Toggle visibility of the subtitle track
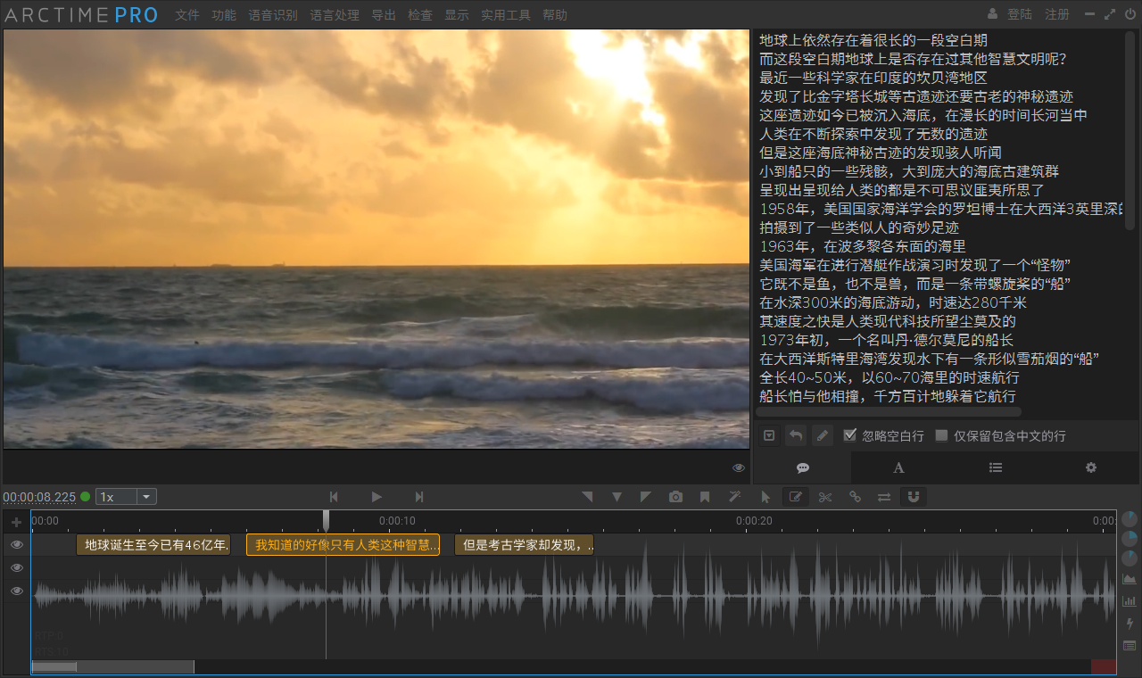1142x678 pixels. pyautogui.click(x=16, y=544)
